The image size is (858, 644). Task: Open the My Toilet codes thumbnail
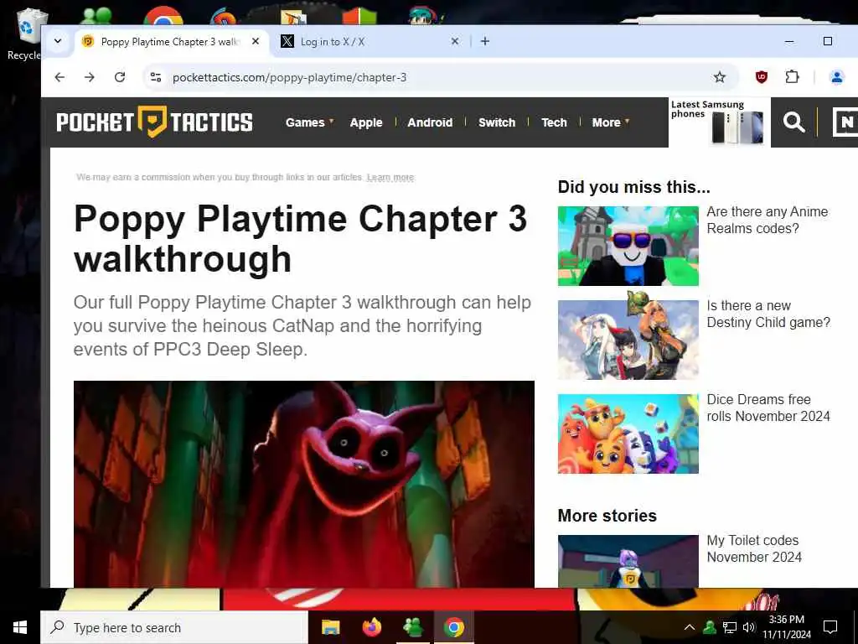tap(628, 561)
